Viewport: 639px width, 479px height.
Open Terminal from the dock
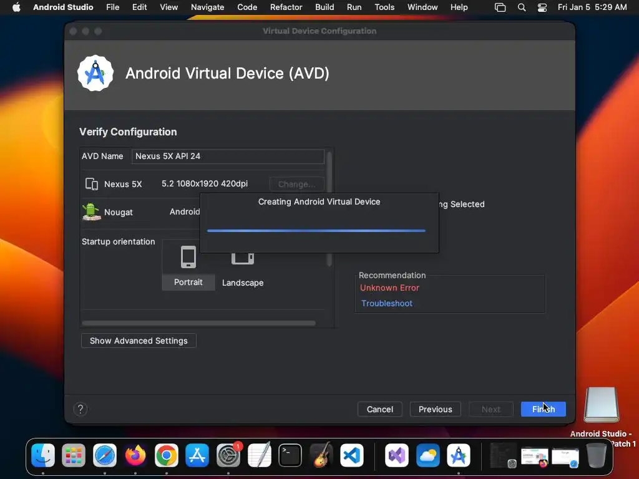pos(290,455)
